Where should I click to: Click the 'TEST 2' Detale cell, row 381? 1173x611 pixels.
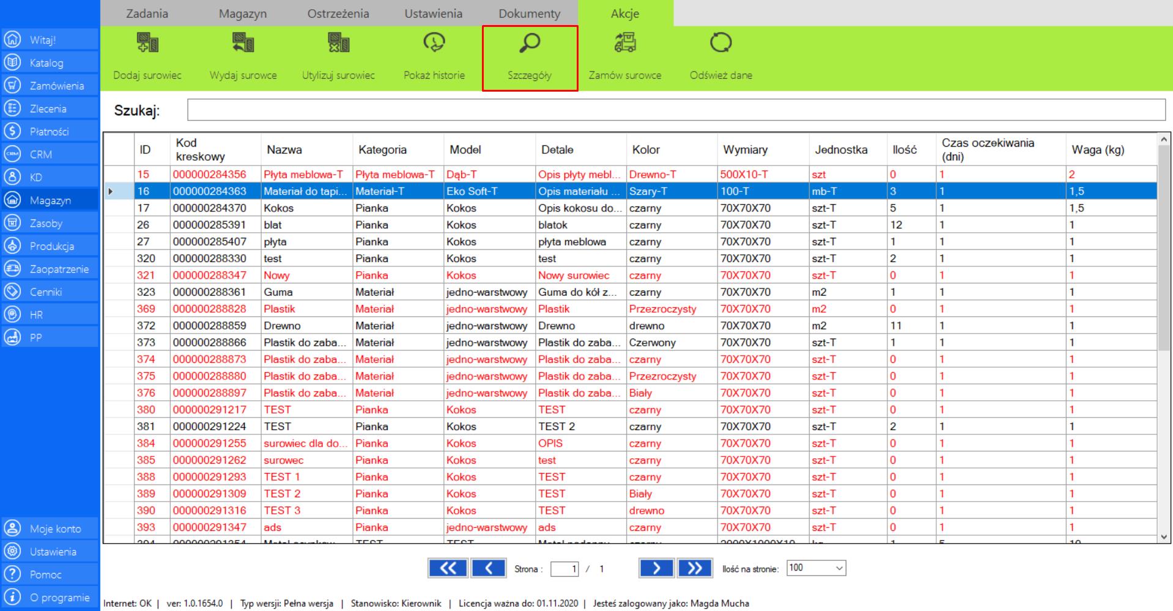pyautogui.click(x=580, y=426)
